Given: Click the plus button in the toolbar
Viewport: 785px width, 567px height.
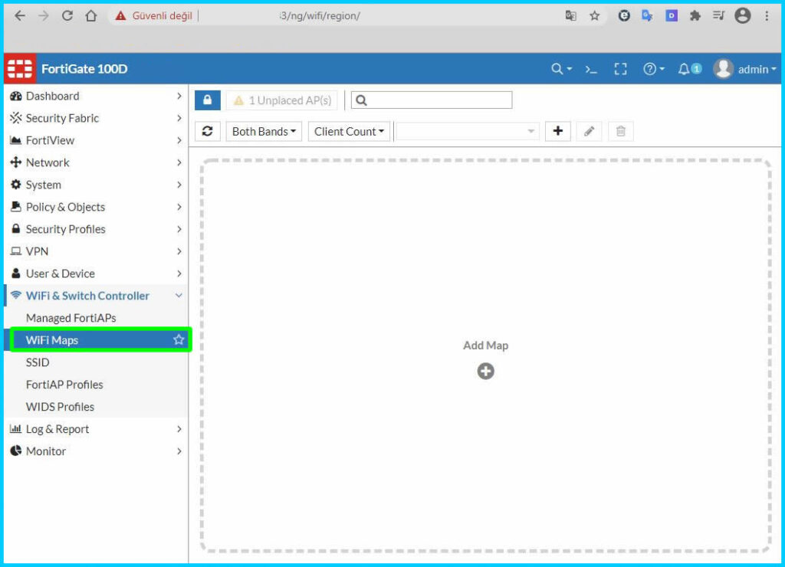Looking at the screenshot, I should coord(558,131).
